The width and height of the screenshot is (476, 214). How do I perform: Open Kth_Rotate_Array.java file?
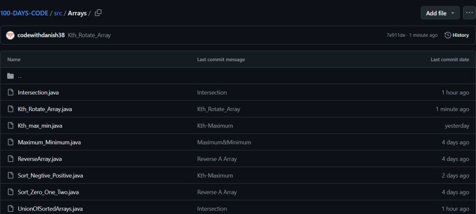[45, 109]
